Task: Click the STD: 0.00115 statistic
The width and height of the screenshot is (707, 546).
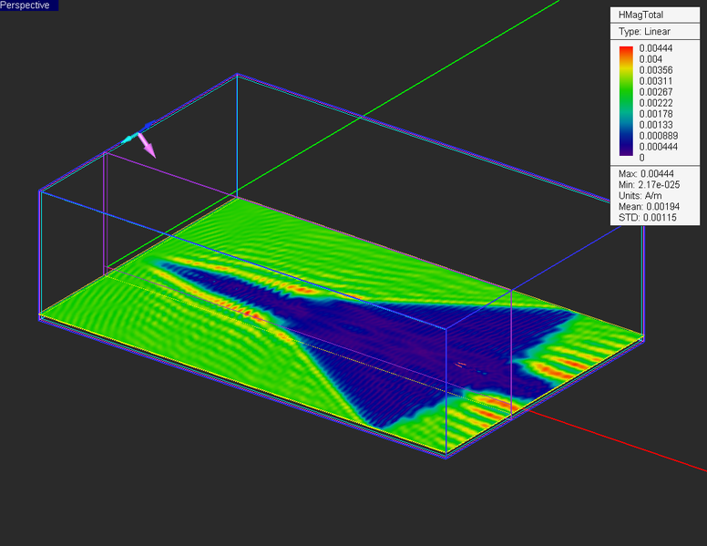Action: pos(645,218)
